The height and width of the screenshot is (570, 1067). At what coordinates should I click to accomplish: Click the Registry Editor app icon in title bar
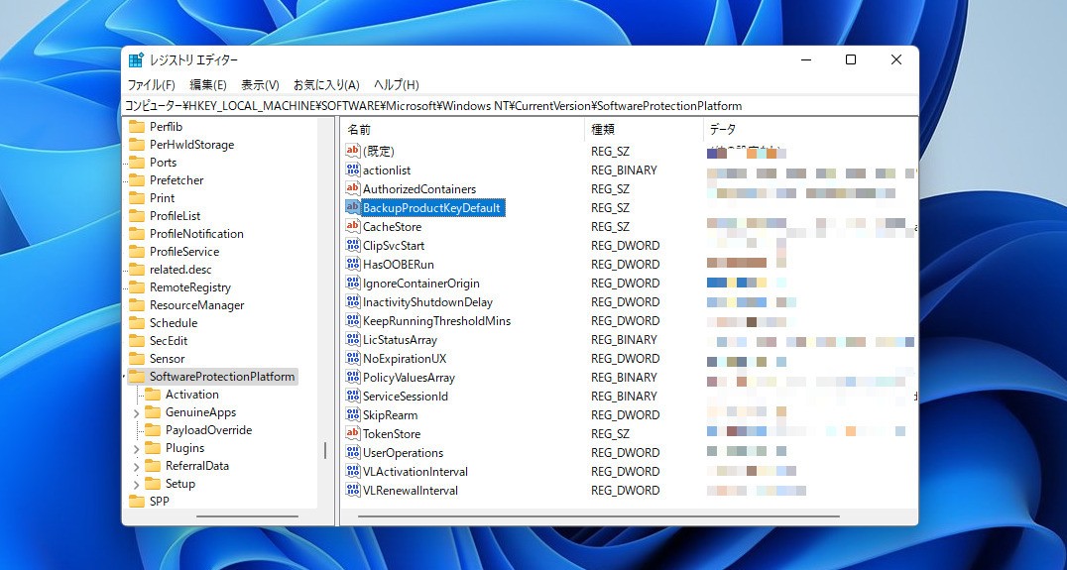click(137, 59)
